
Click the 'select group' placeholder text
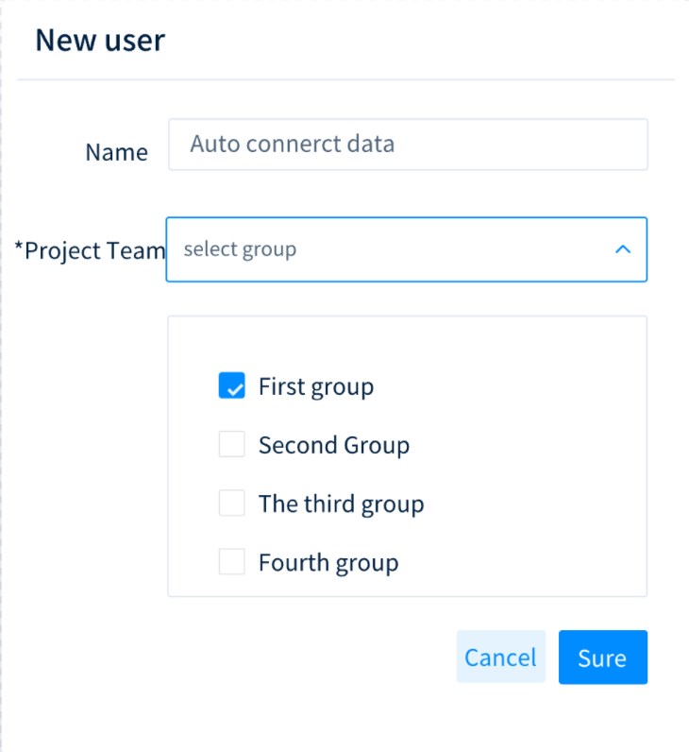(240, 249)
